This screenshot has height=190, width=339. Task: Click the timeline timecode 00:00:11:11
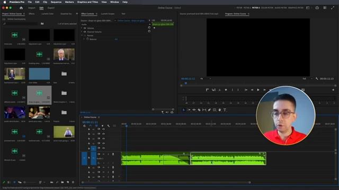pyautogui.click(x=90, y=122)
